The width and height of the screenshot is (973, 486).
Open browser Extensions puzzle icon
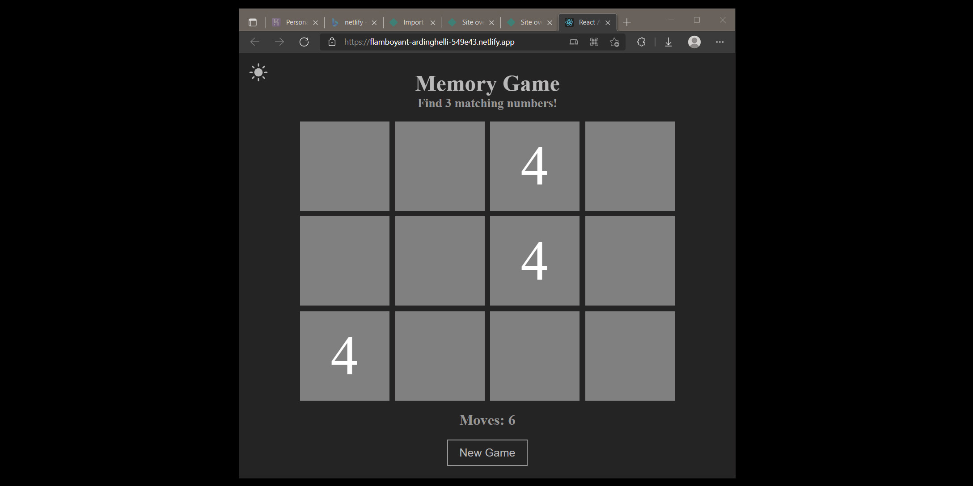coord(641,42)
